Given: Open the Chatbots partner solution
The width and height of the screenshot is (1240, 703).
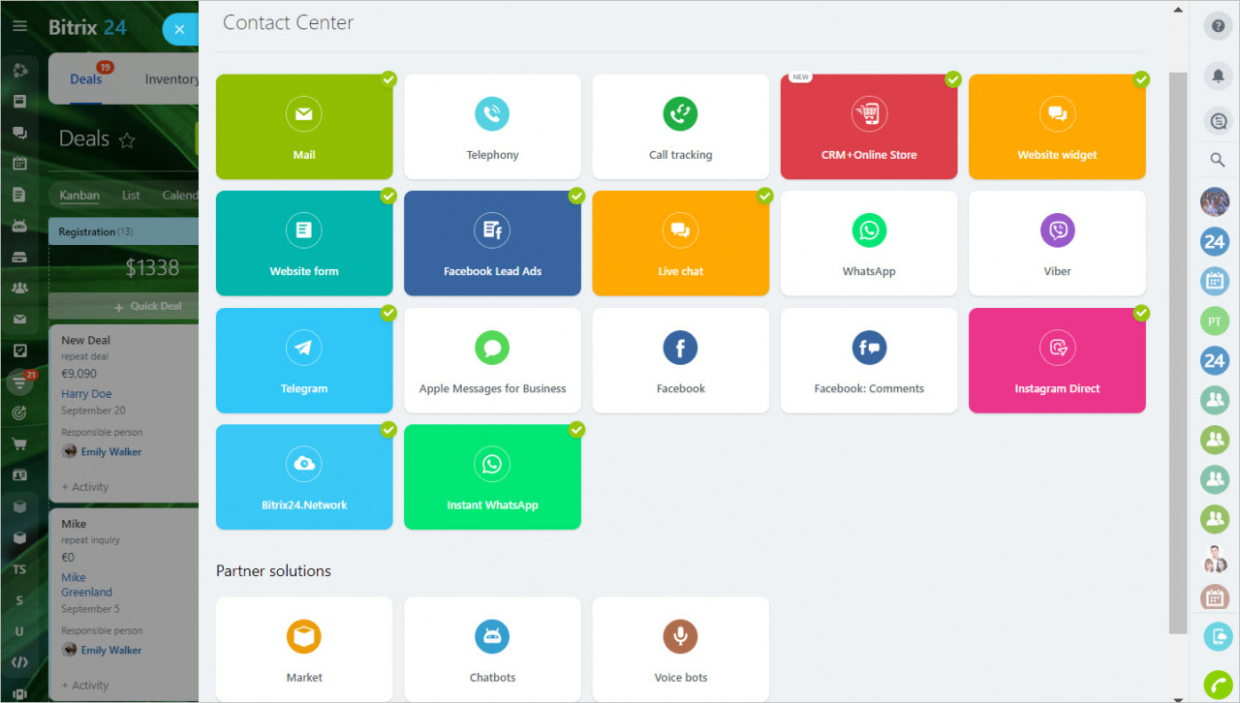Looking at the screenshot, I should tap(492, 649).
